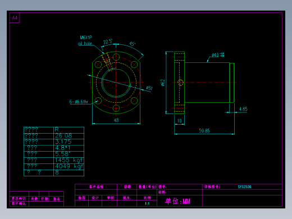Click the ø40 diameter dimension
Viewport: 292px width, 219px height.
click(x=218, y=55)
